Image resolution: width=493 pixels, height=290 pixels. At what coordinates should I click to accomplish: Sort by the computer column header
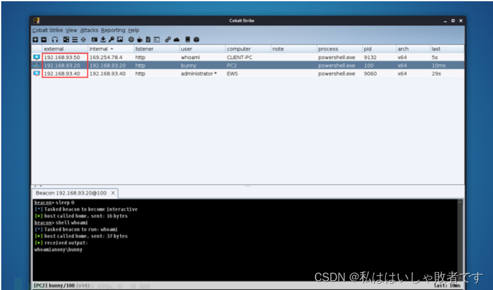pos(248,49)
